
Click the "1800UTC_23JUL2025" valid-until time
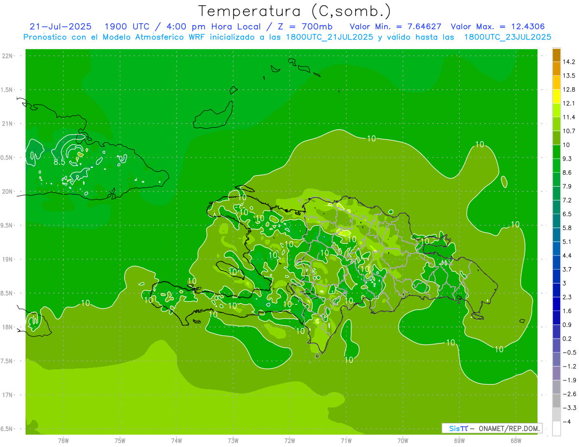(508, 37)
